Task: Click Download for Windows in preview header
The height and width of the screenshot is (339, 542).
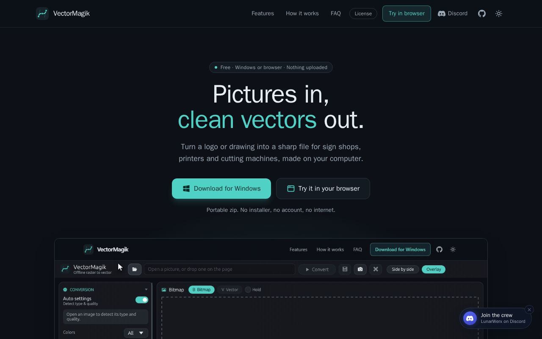Action: (x=400, y=250)
